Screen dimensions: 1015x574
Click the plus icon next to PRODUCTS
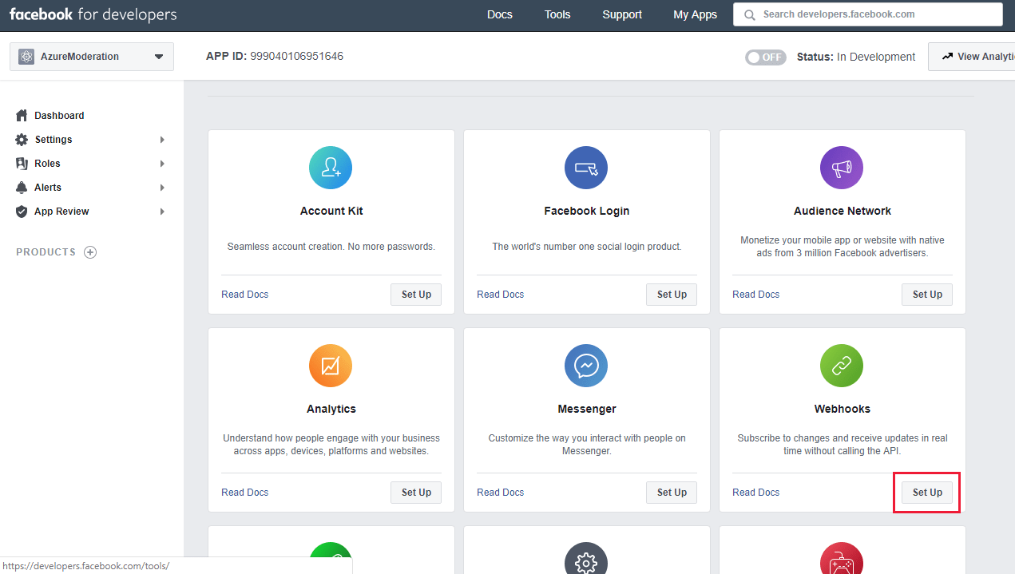pyautogui.click(x=90, y=251)
